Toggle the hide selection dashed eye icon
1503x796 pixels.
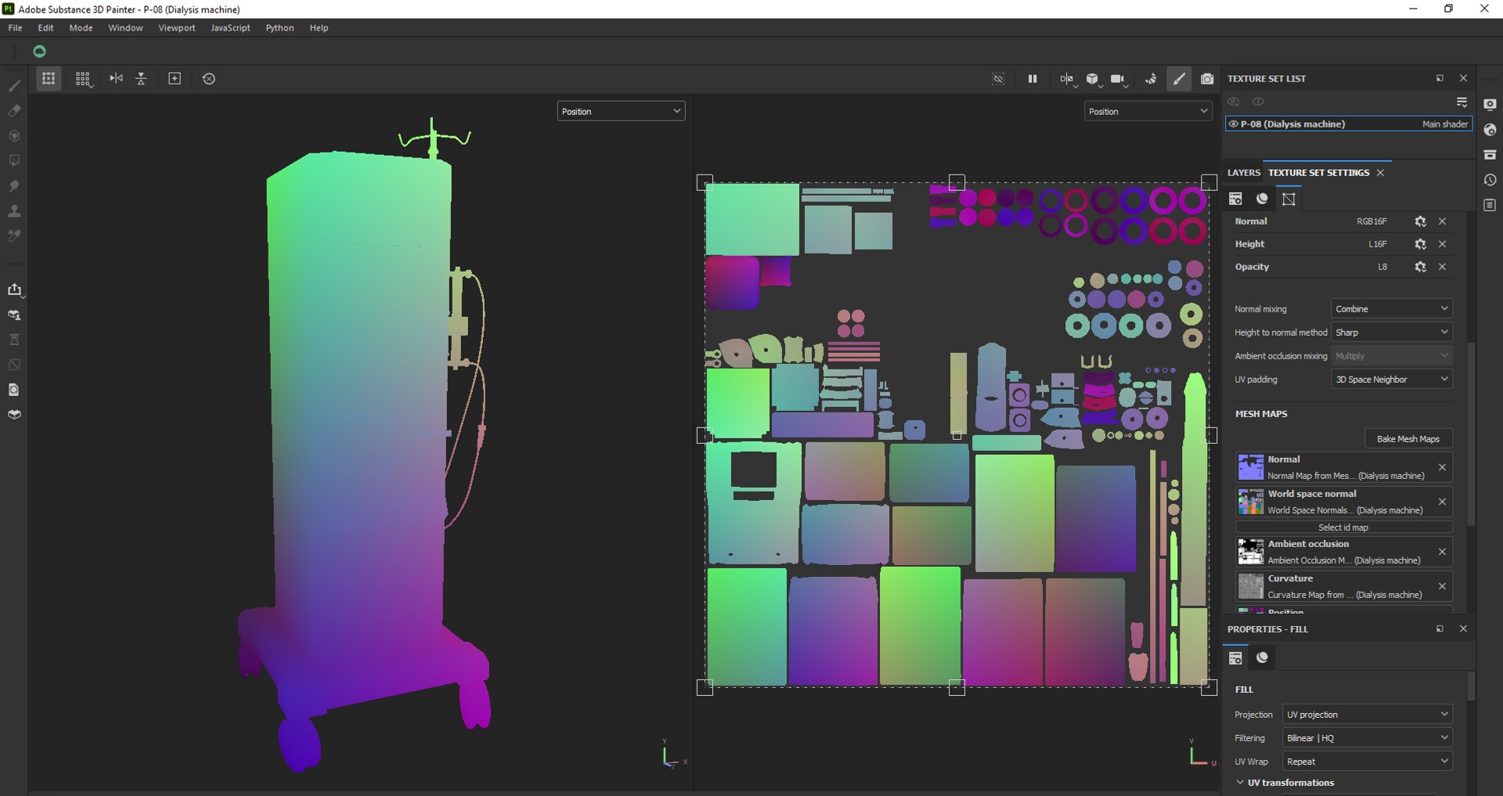coord(998,78)
